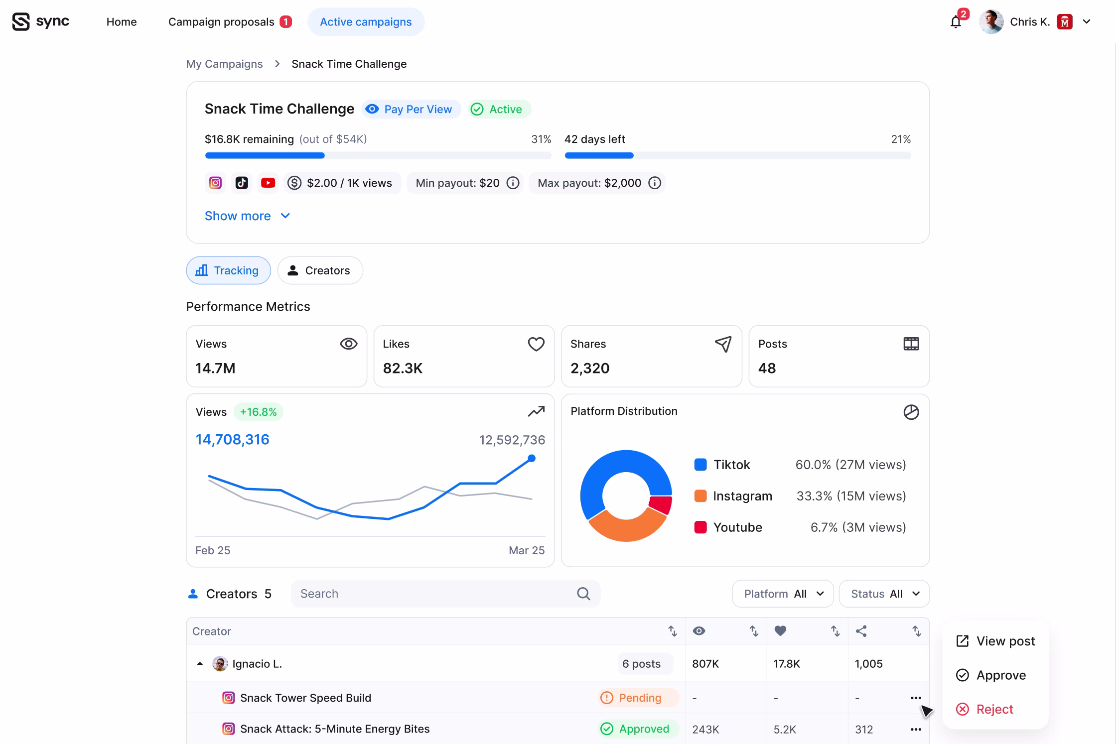
Task: Click the YouTube platform icon
Action: (268, 183)
